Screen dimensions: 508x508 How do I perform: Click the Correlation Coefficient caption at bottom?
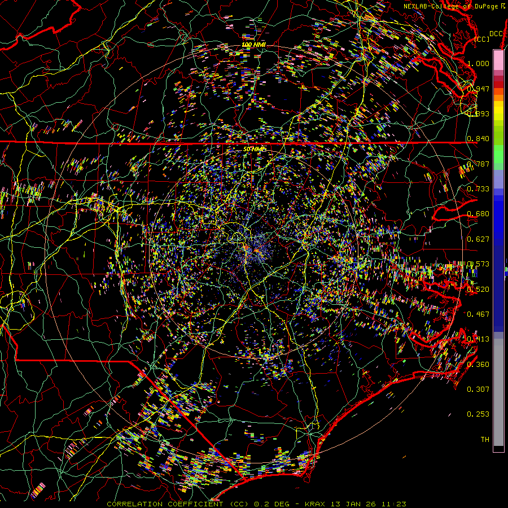click(256, 504)
